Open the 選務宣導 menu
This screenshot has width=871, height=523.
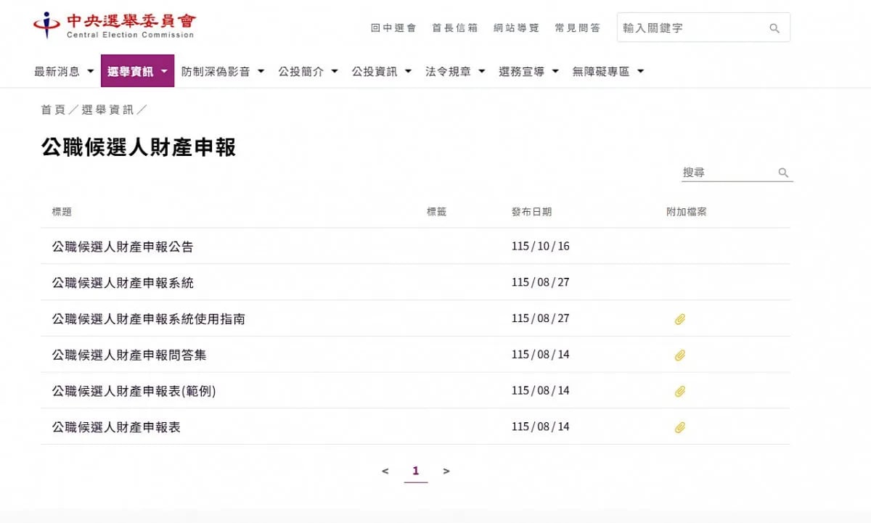pyautogui.click(x=528, y=71)
